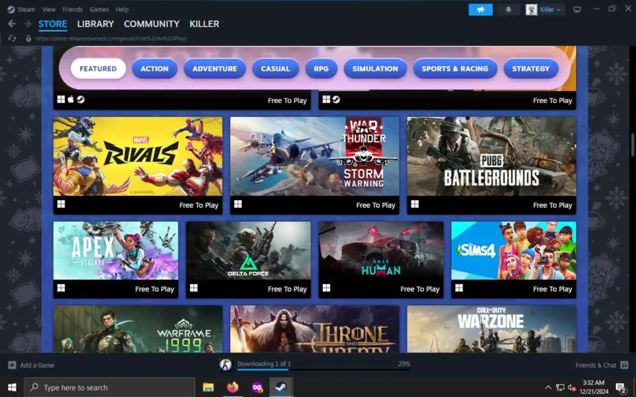Open the Apex Legends card
This screenshot has height=397, width=636.
(x=115, y=260)
